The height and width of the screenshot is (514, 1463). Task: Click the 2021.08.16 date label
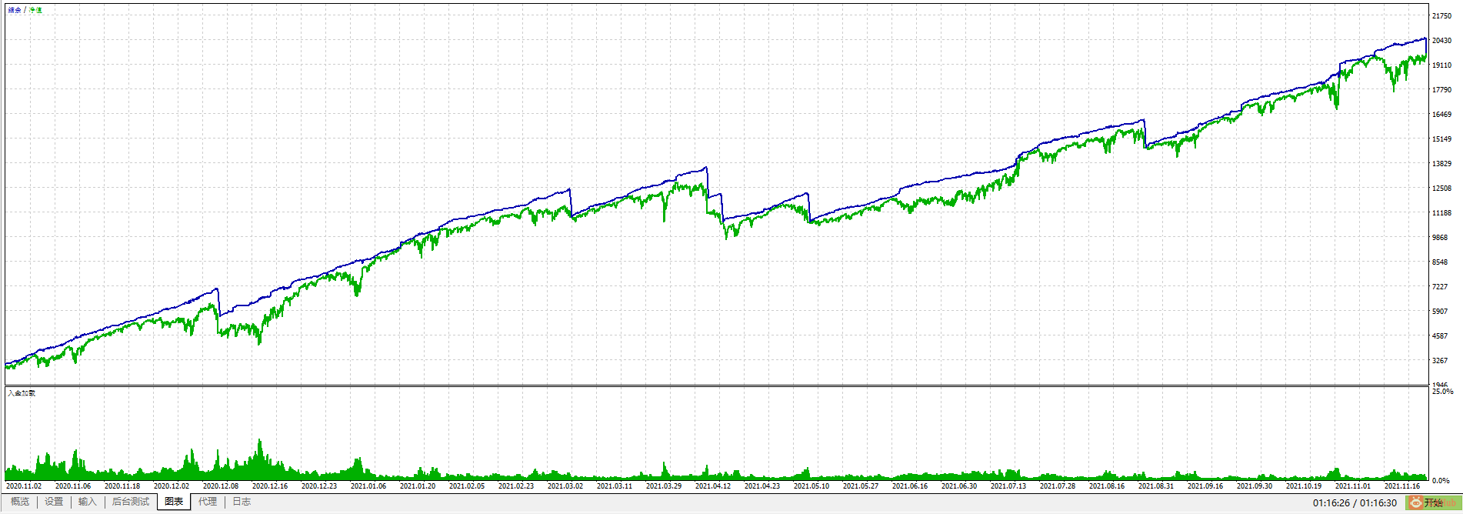(x=1107, y=486)
